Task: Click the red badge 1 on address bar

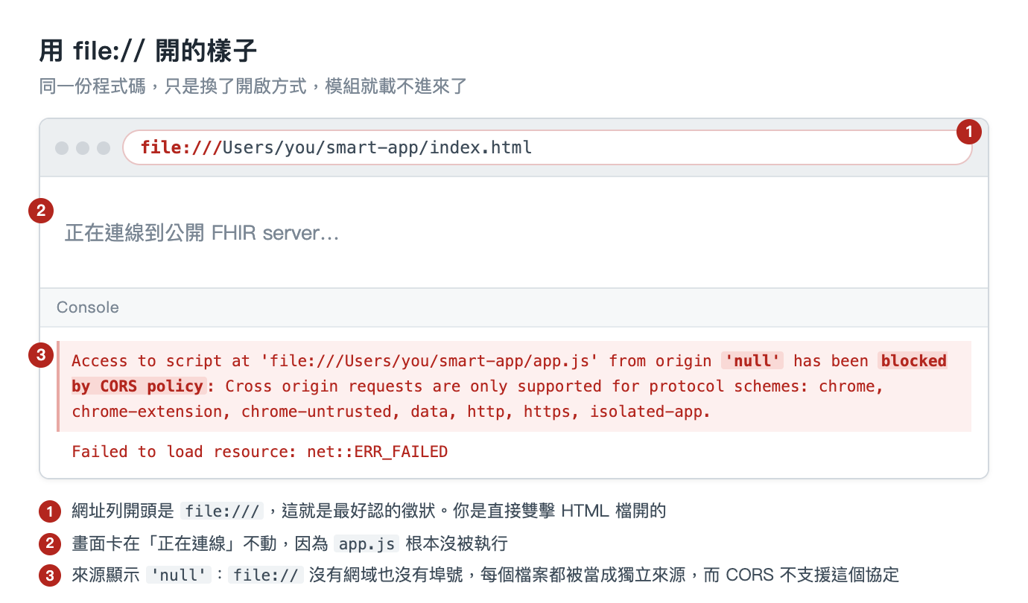Action: (x=969, y=132)
